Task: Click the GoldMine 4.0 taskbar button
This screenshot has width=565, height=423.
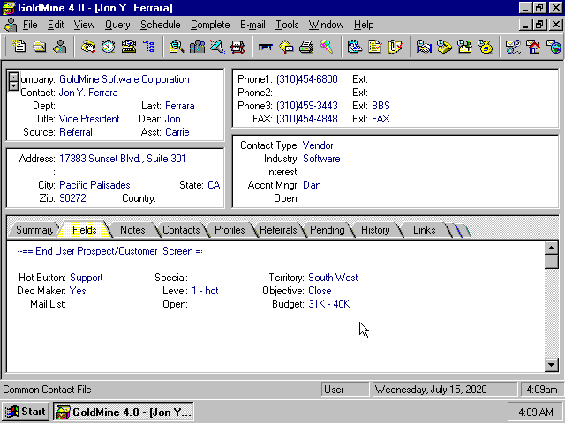Action: (124, 412)
